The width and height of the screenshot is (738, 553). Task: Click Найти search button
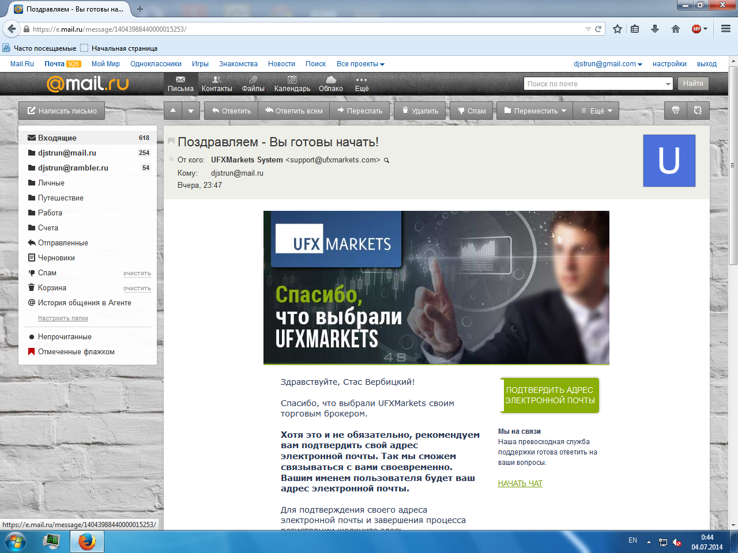pyautogui.click(x=693, y=84)
